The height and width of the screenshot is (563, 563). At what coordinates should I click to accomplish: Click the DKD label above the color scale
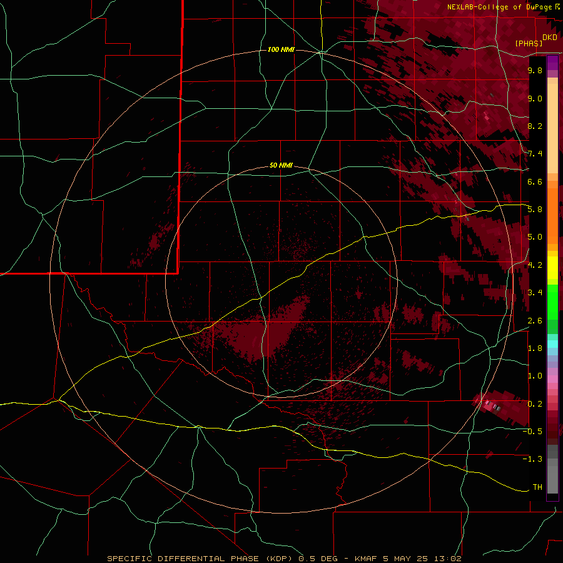(550, 38)
